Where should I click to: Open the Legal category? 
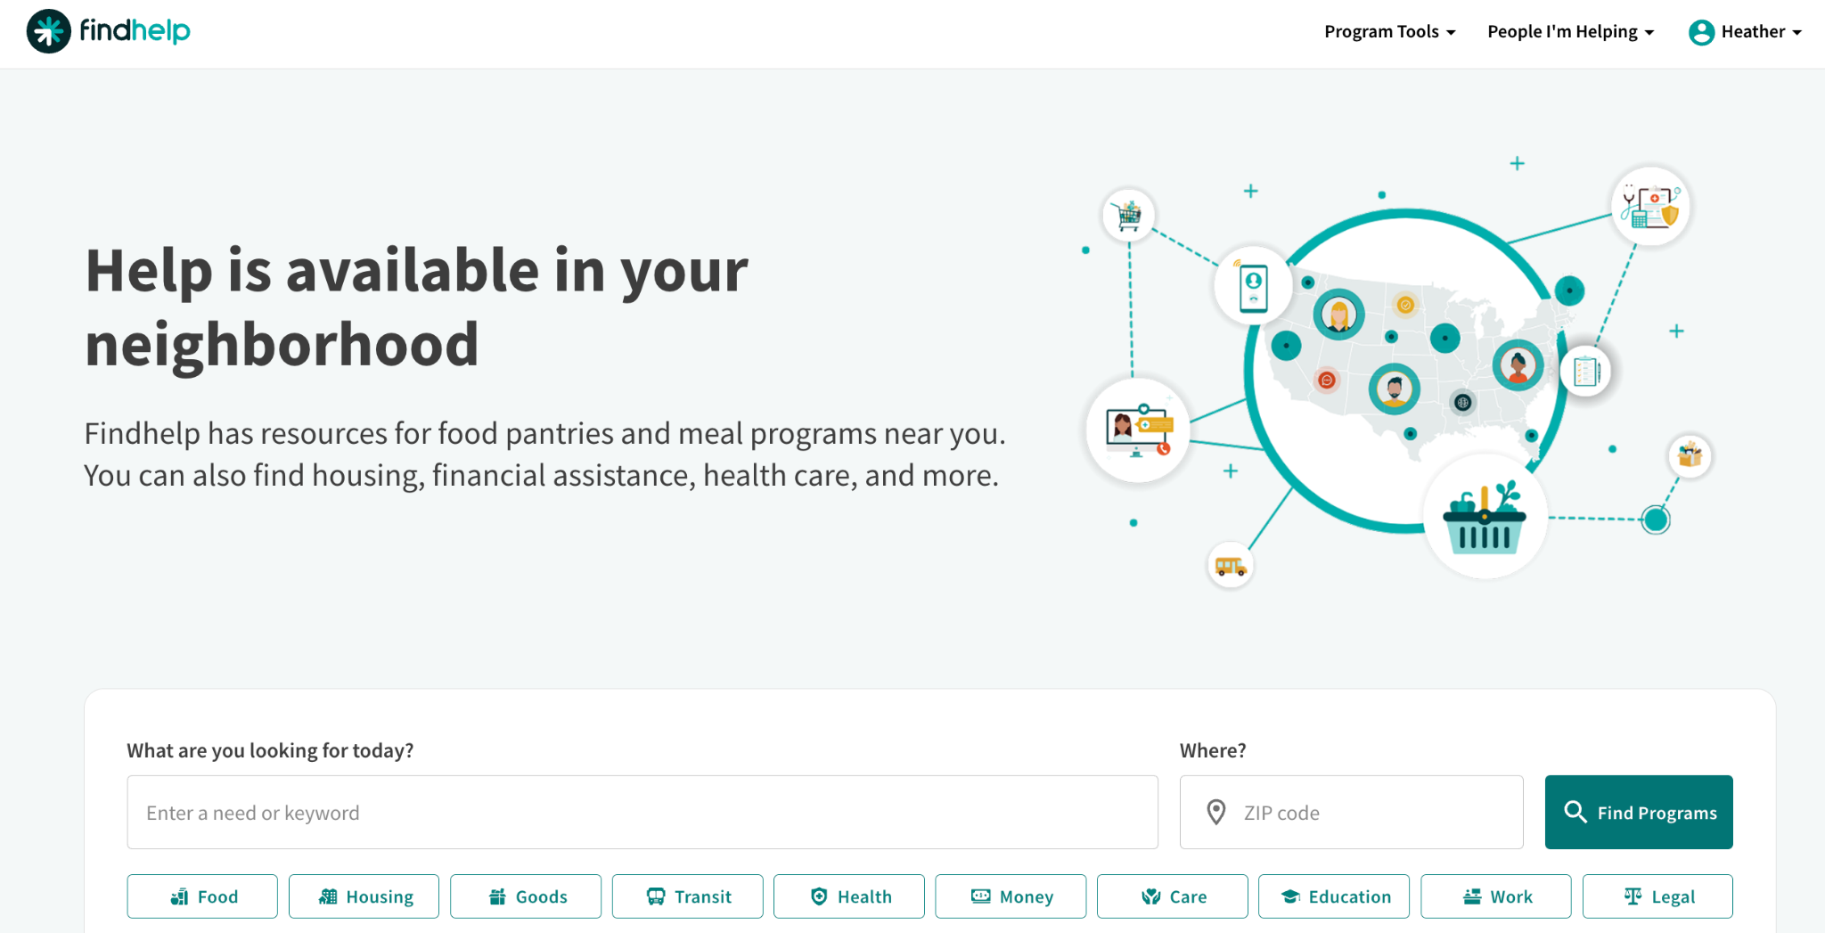coord(1657,896)
